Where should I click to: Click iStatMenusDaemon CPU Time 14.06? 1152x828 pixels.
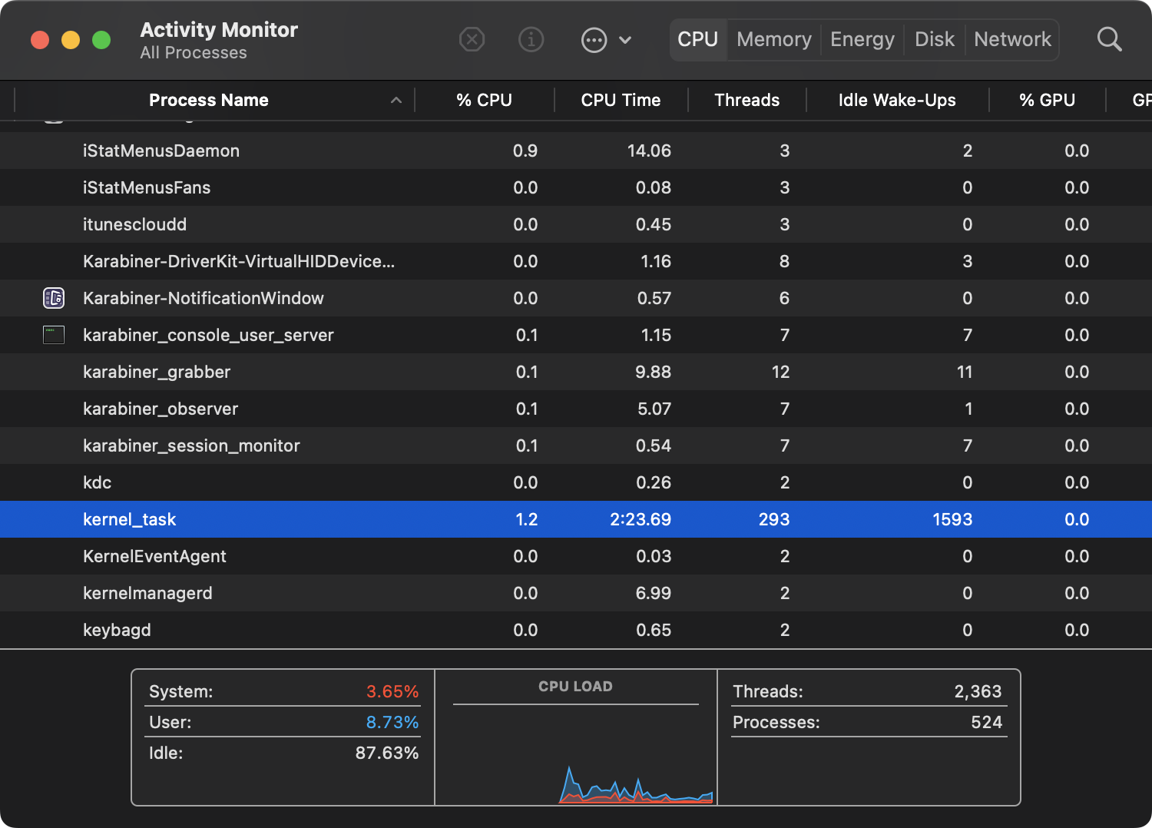point(649,151)
